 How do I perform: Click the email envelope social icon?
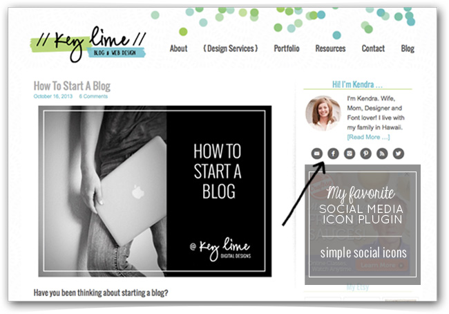tap(316, 154)
